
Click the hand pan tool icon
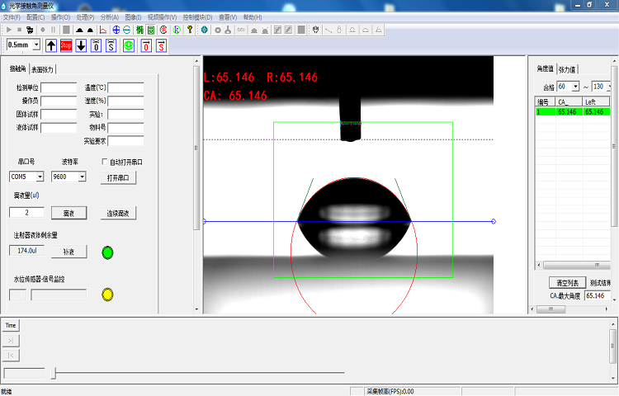[314, 31]
